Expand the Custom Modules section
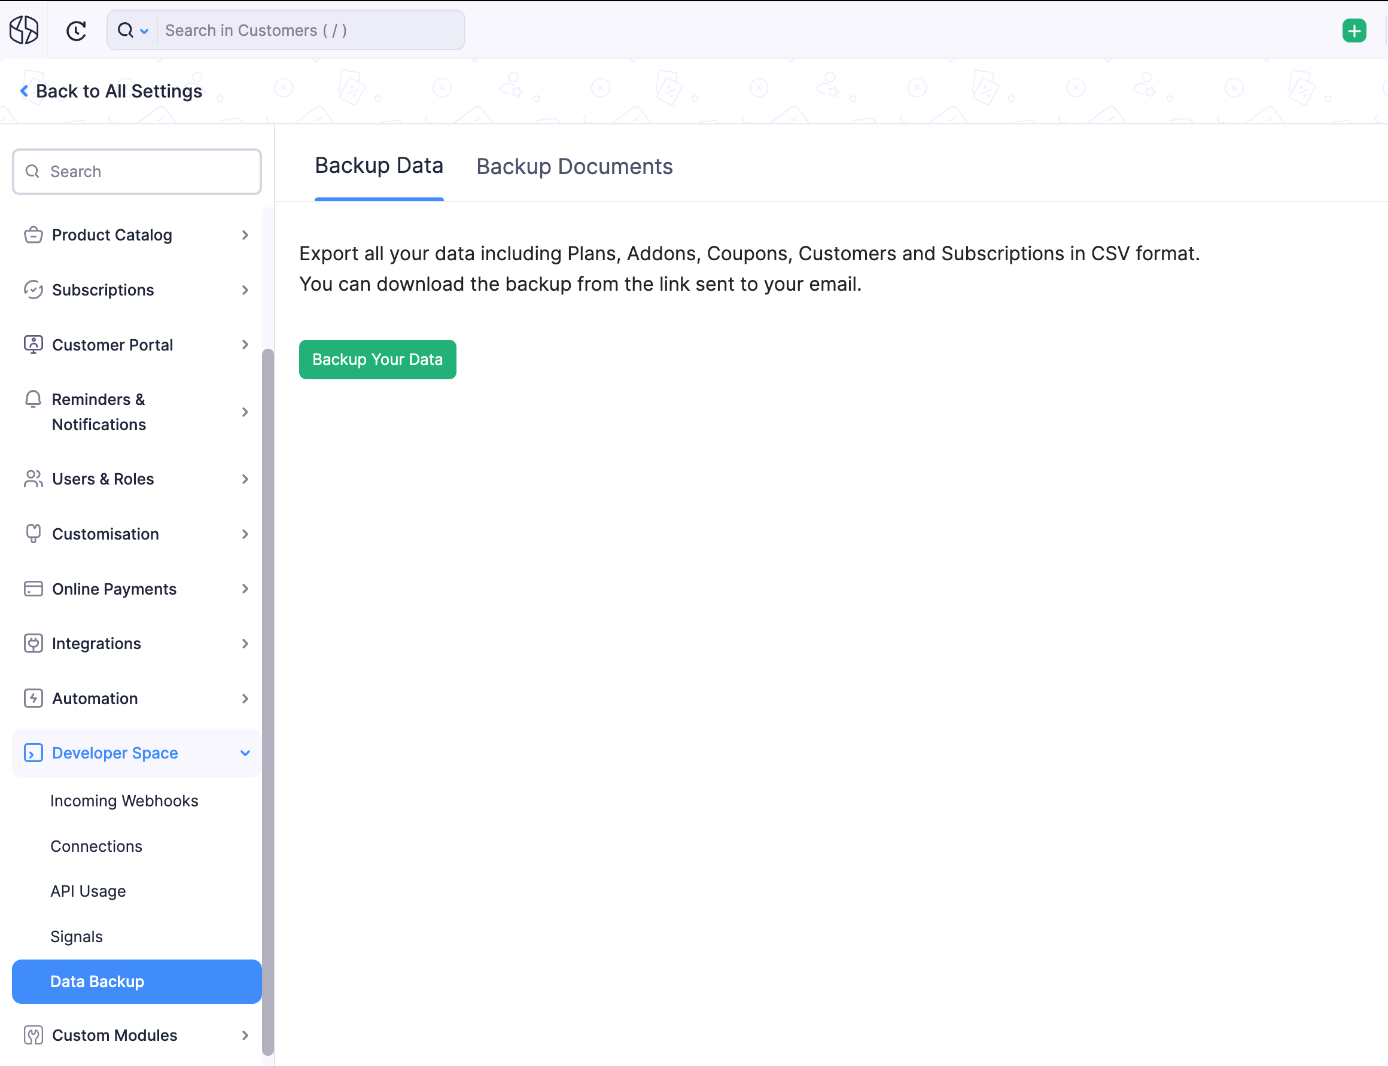 [x=245, y=1035]
